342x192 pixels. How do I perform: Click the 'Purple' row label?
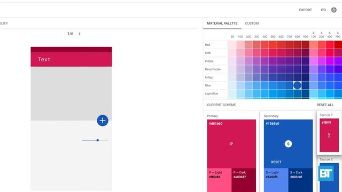tap(209, 61)
